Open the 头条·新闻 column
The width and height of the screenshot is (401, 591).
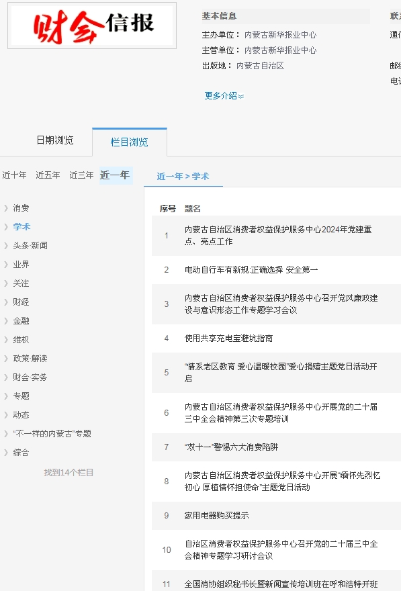pos(30,246)
